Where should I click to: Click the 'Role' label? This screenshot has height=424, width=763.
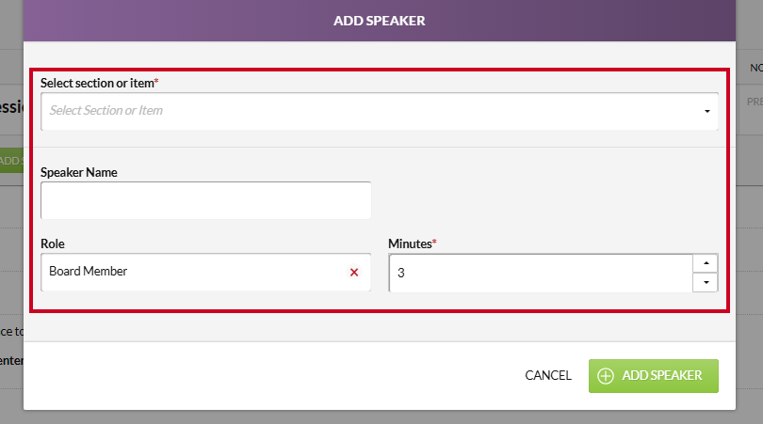(53, 243)
